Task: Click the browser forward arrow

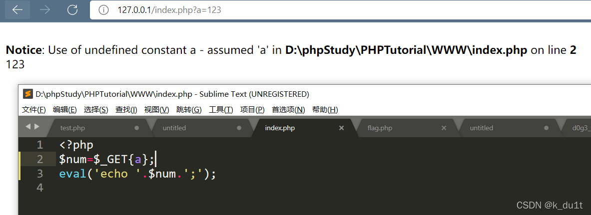Action: coord(45,10)
